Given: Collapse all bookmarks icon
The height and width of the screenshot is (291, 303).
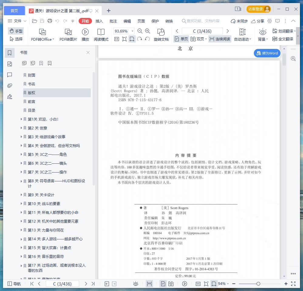Looking at the screenshot, I should [x=33, y=63].
